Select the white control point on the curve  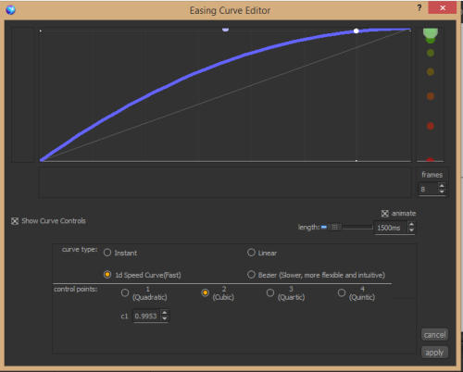click(x=357, y=31)
